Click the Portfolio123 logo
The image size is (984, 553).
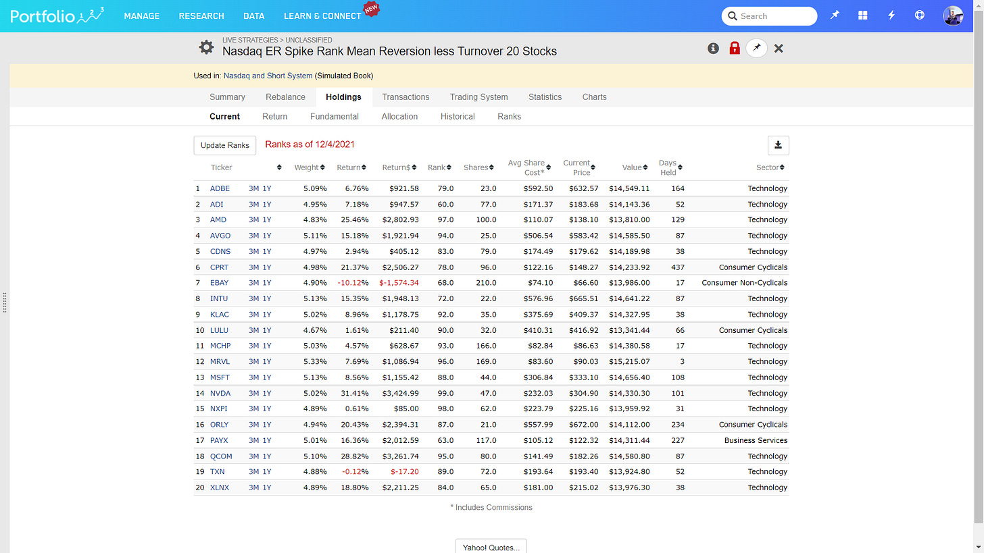(x=57, y=15)
